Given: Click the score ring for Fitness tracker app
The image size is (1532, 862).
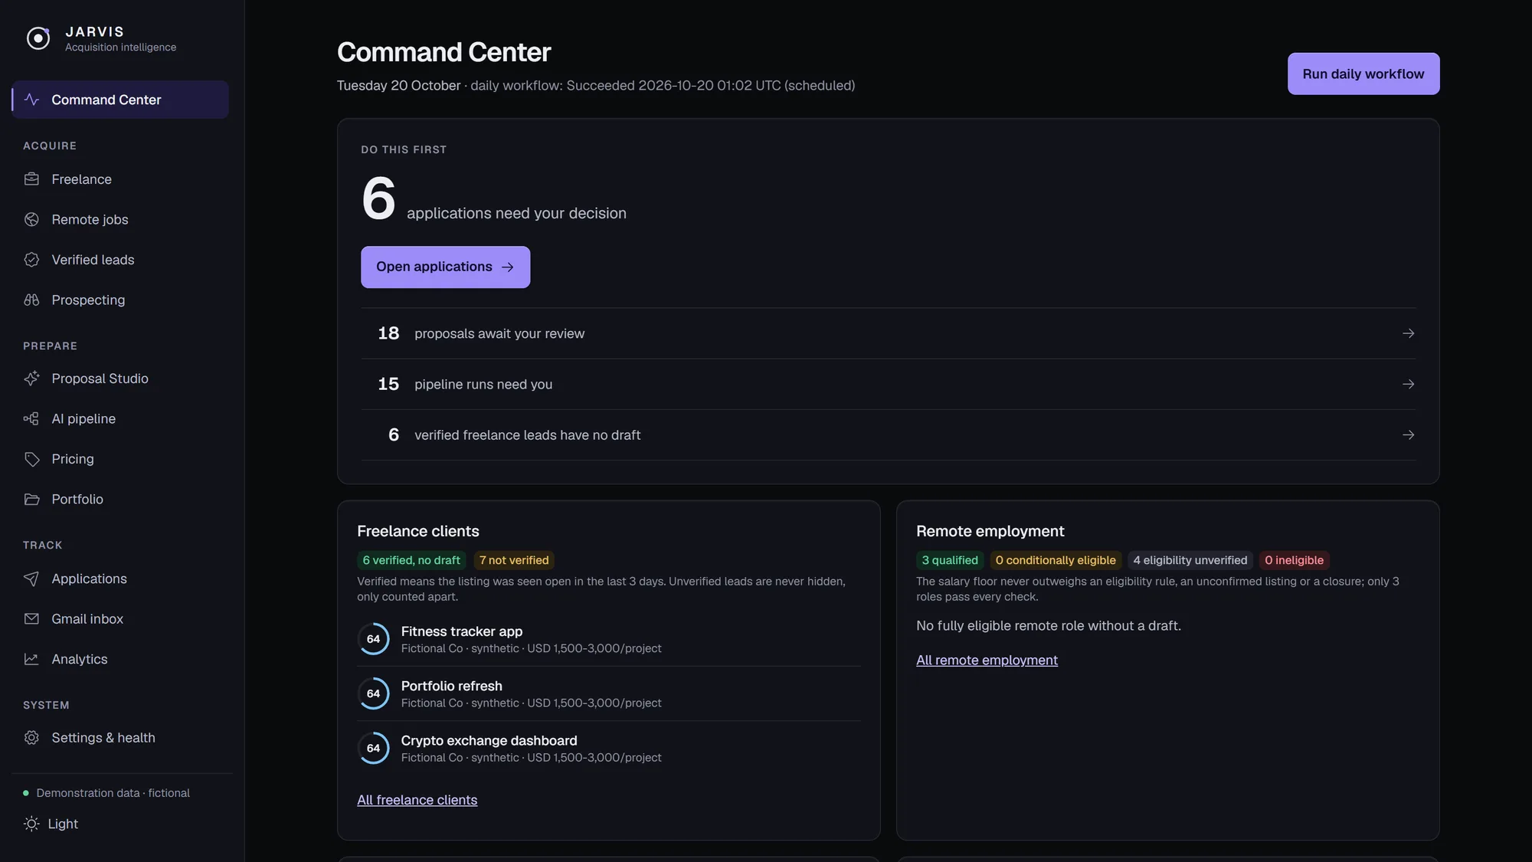Looking at the screenshot, I should click(x=374, y=639).
